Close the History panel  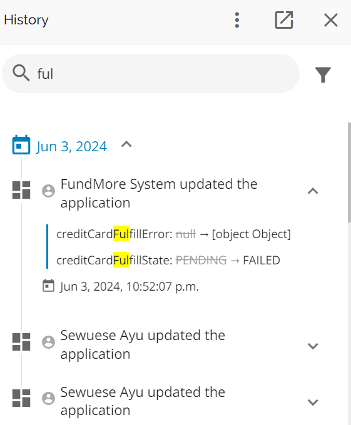click(330, 20)
